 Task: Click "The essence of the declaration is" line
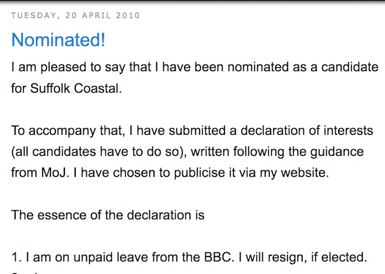point(108,215)
